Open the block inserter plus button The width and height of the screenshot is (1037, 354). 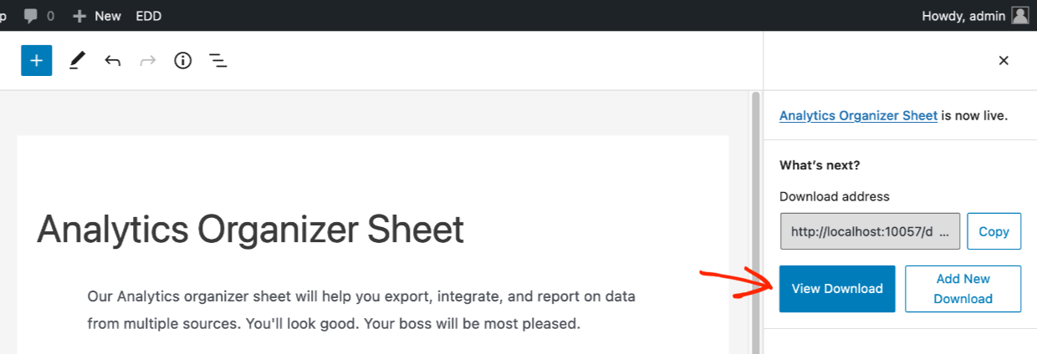(37, 60)
